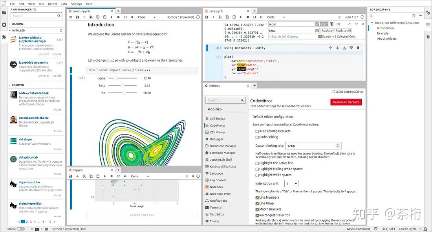
Task: Save the Lorenz.ipynb notebook
Action: [77, 17]
